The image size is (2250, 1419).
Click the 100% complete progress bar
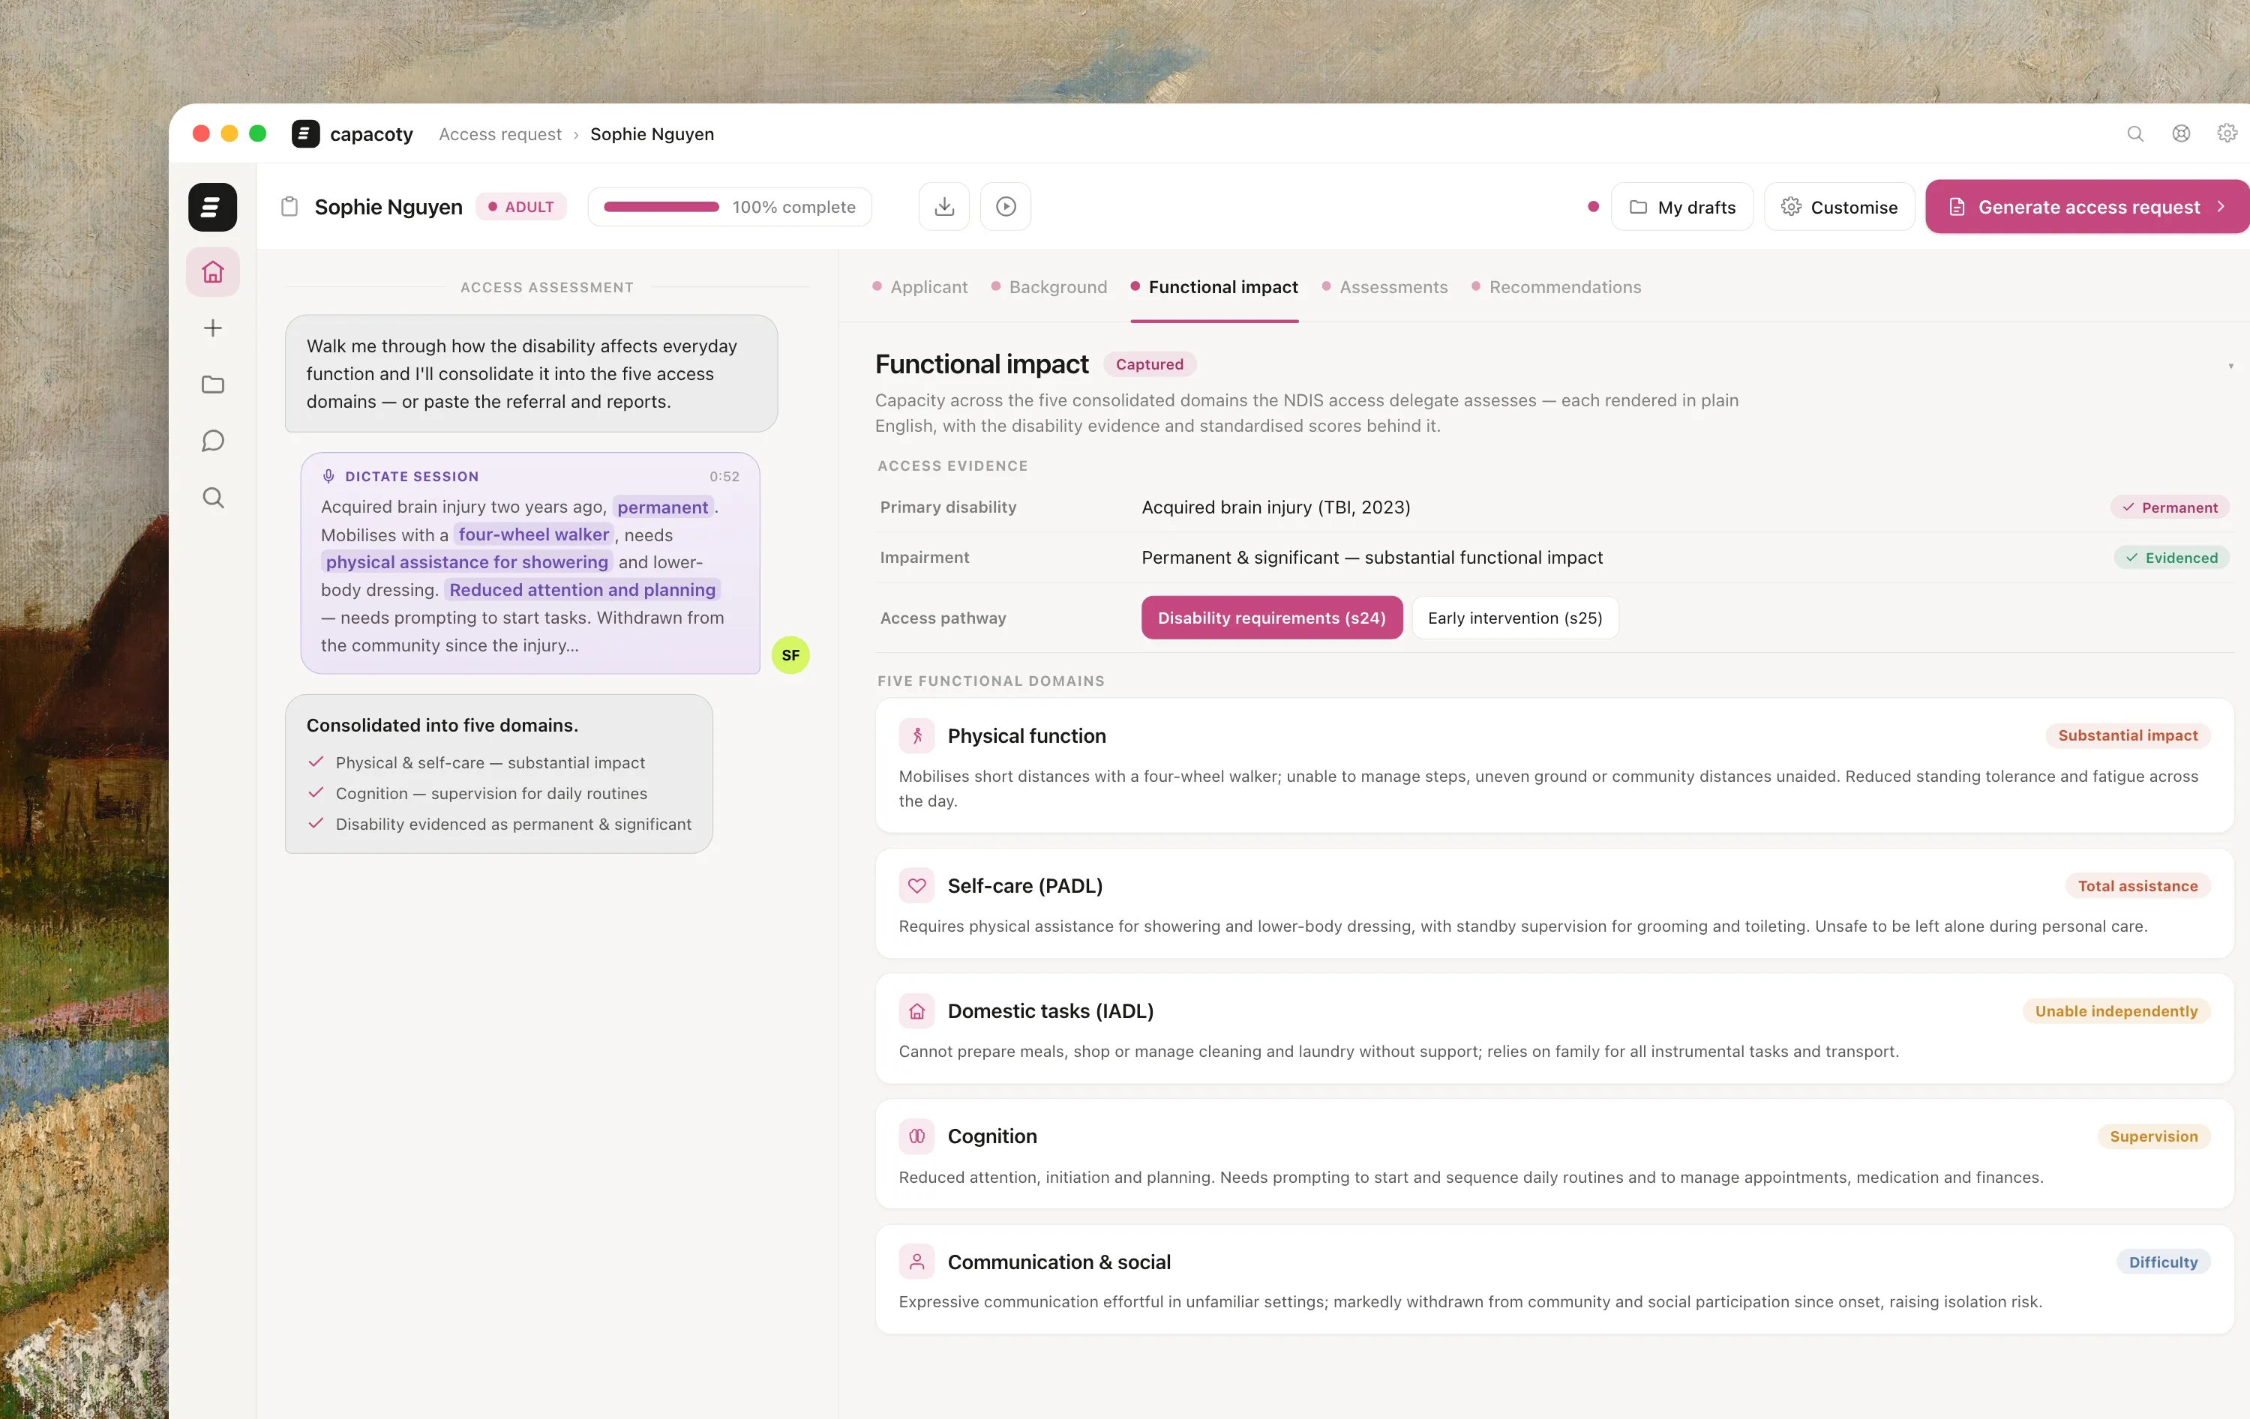pos(729,206)
